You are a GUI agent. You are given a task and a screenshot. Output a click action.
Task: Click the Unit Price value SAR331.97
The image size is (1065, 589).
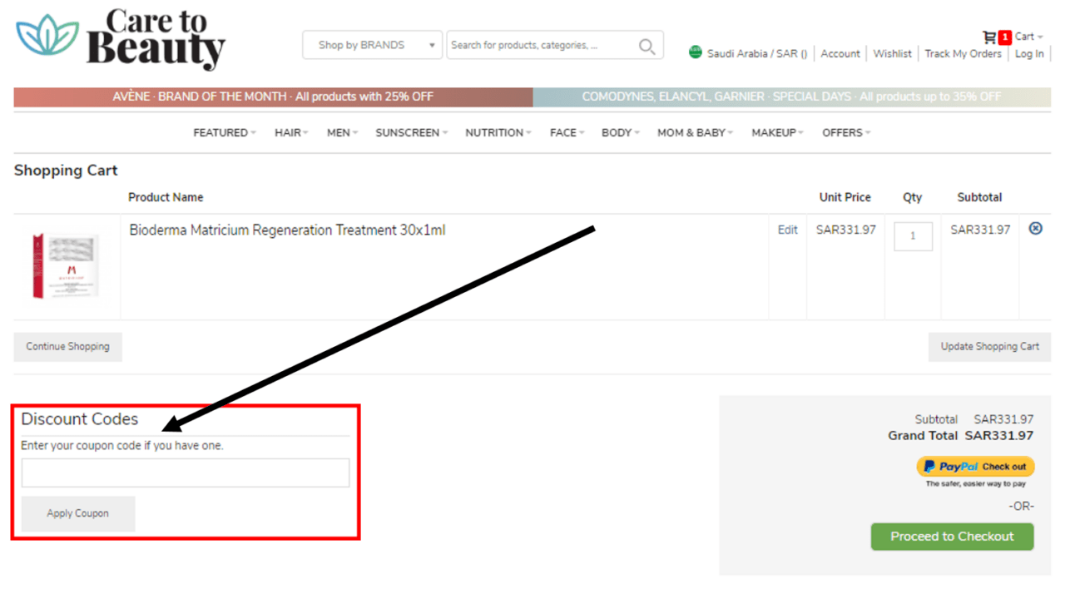click(x=845, y=230)
